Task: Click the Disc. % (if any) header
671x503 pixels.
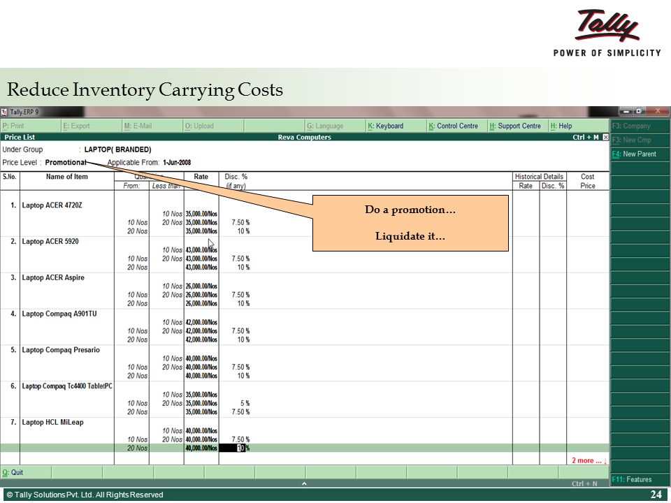Action: pyautogui.click(x=236, y=181)
